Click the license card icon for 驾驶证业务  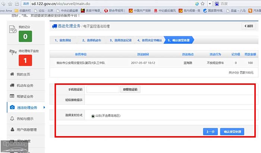point(12,97)
